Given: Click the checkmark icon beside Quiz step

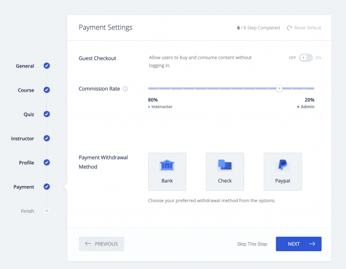Looking at the screenshot, I should 47,114.
